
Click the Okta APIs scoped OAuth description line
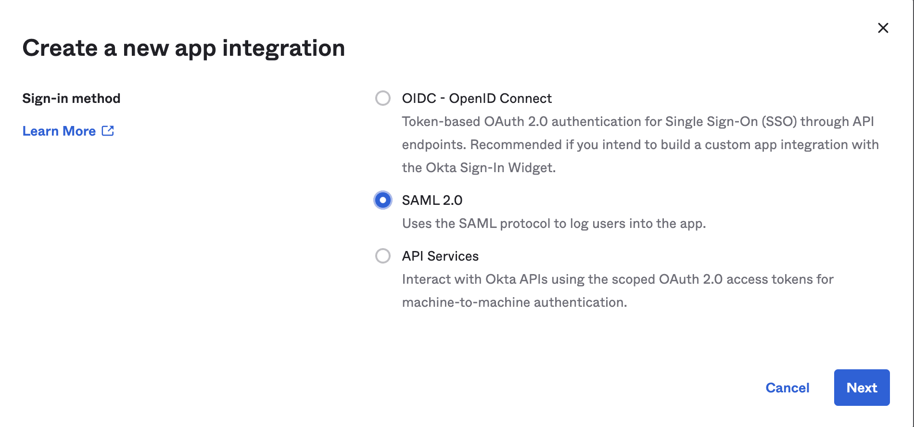click(x=617, y=279)
